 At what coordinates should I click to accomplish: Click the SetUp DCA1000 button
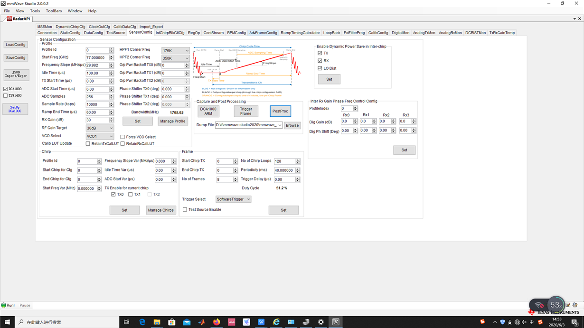click(x=16, y=109)
